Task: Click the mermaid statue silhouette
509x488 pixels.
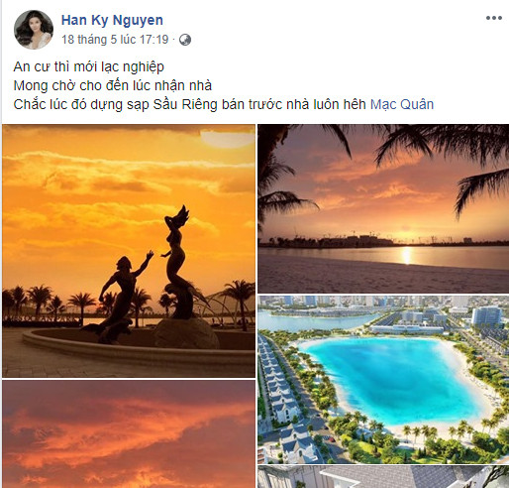Action: point(178,261)
